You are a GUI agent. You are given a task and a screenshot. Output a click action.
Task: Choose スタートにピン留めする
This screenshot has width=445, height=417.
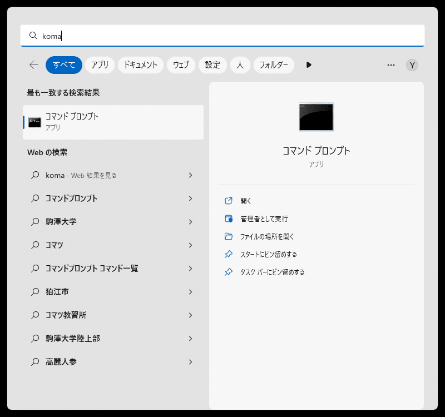point(269,254)
